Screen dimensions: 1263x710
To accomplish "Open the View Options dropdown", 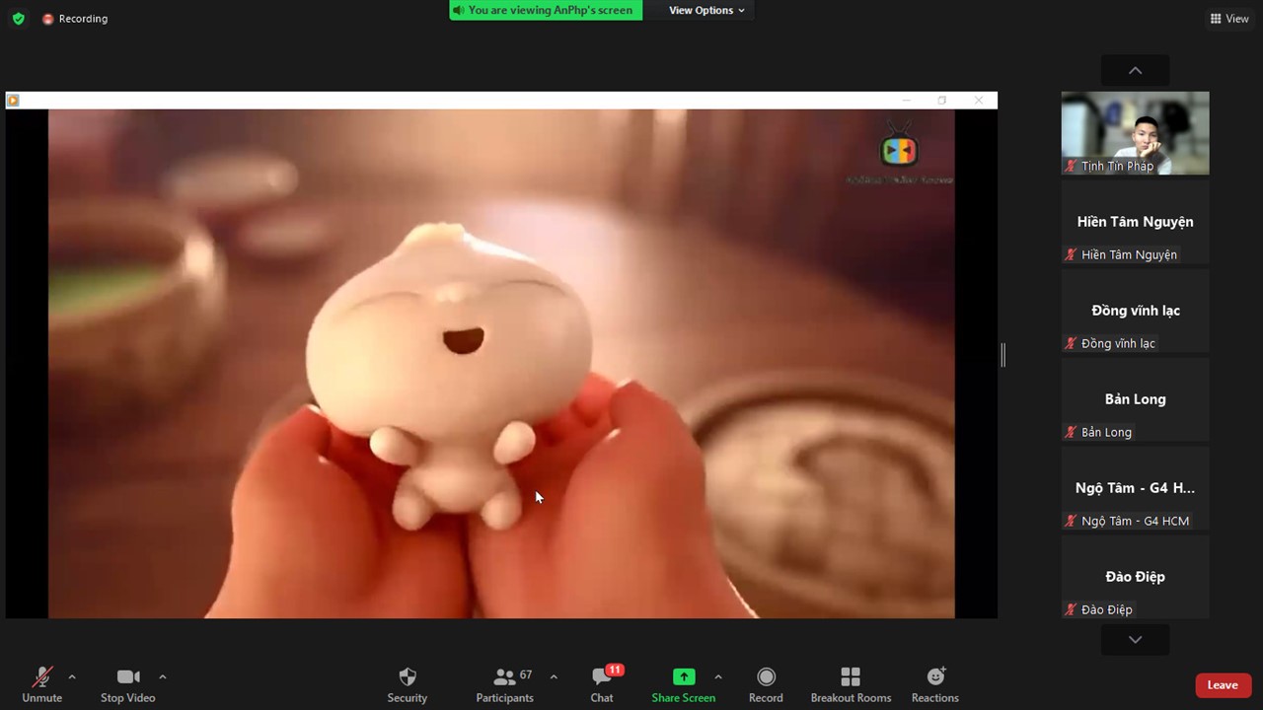I will [x=706, y=10].
